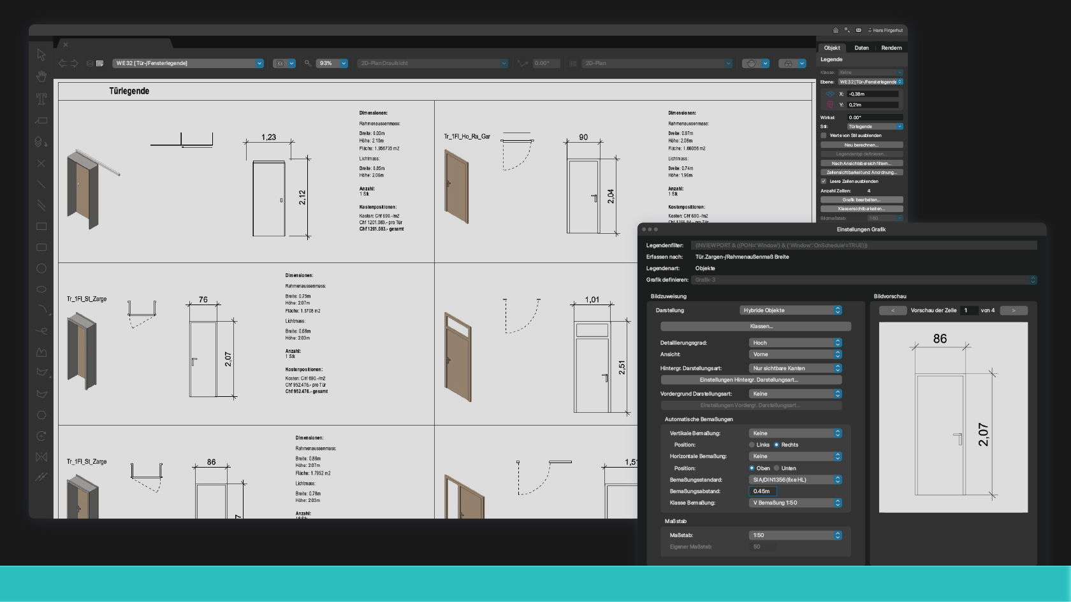Select the Selection arrow tool
Screen dimensions: 1071x602
41,55
